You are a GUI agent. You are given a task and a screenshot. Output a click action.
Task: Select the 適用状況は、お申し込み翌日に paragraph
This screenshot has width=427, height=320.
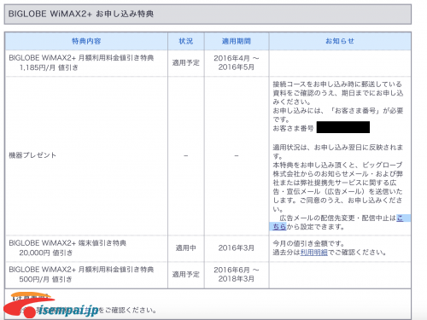338,152
